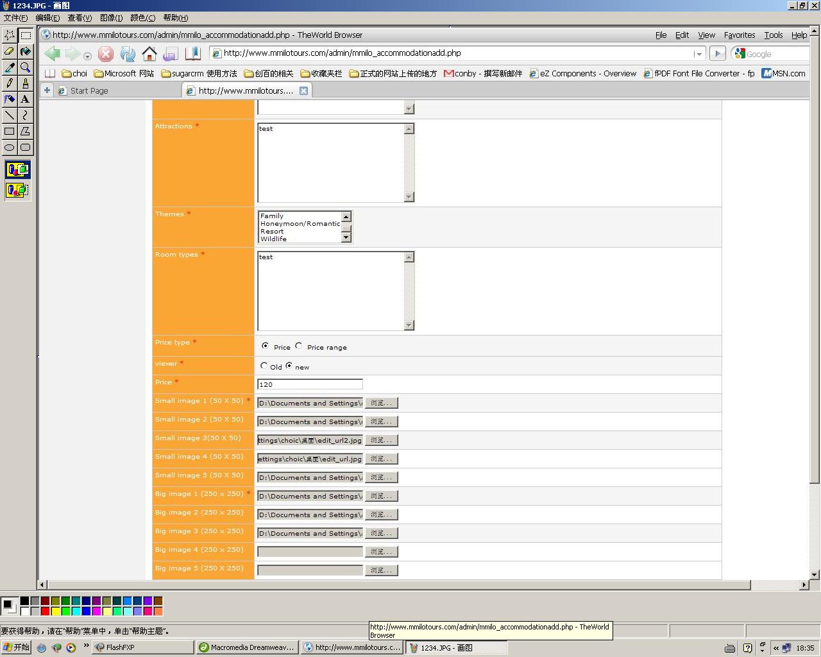The height and width of the screenshot is (657, 821).
Task: Select the Eraser tool in Paint toolbox
Action: point(10,51)
